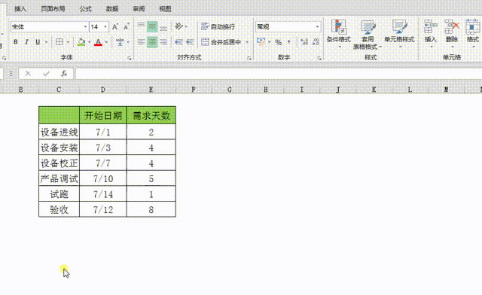Open 对齐方式 group dialog launcher
The image size is (482, 295).
pyautogui.click(x=249, y=58)
